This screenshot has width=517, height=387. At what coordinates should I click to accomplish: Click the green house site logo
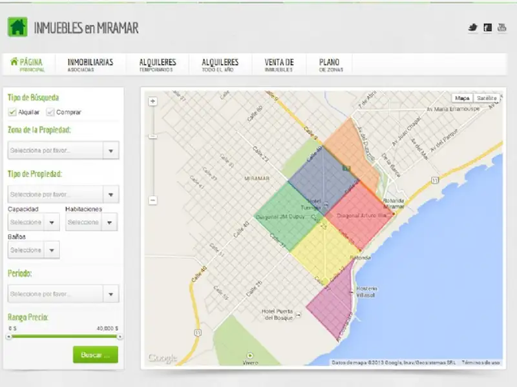click(x=17, y=27)
